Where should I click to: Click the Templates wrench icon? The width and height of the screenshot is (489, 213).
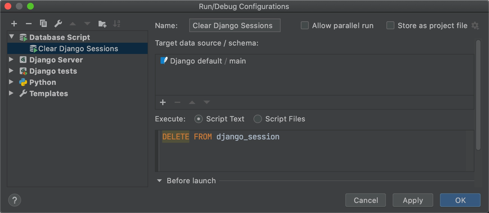coord(23,93)
